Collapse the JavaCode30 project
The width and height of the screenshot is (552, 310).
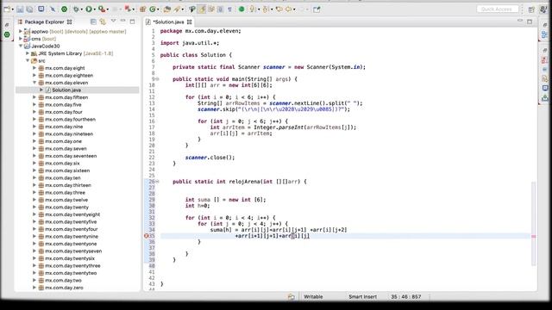(x=21, y=46)
